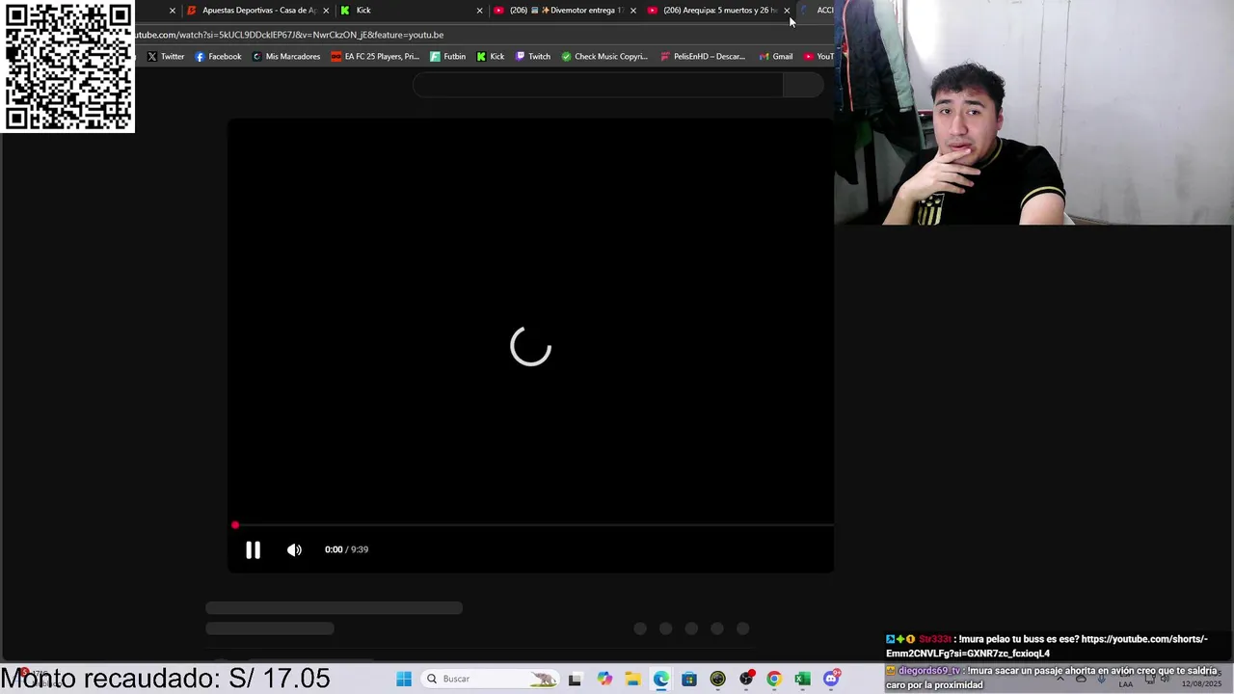This screenshot has height=694, width=1234.
Task: Click the Monto recaudado: S/ 17.05 text
Action: (x=165, y=679)
